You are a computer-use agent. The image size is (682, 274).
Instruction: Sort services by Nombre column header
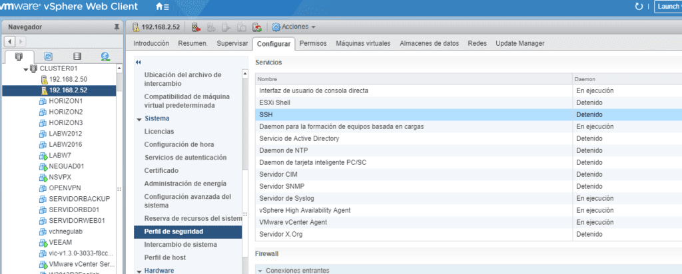[414, 79]
